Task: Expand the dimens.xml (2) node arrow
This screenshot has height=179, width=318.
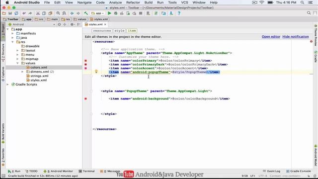Action: pos(22,72)
